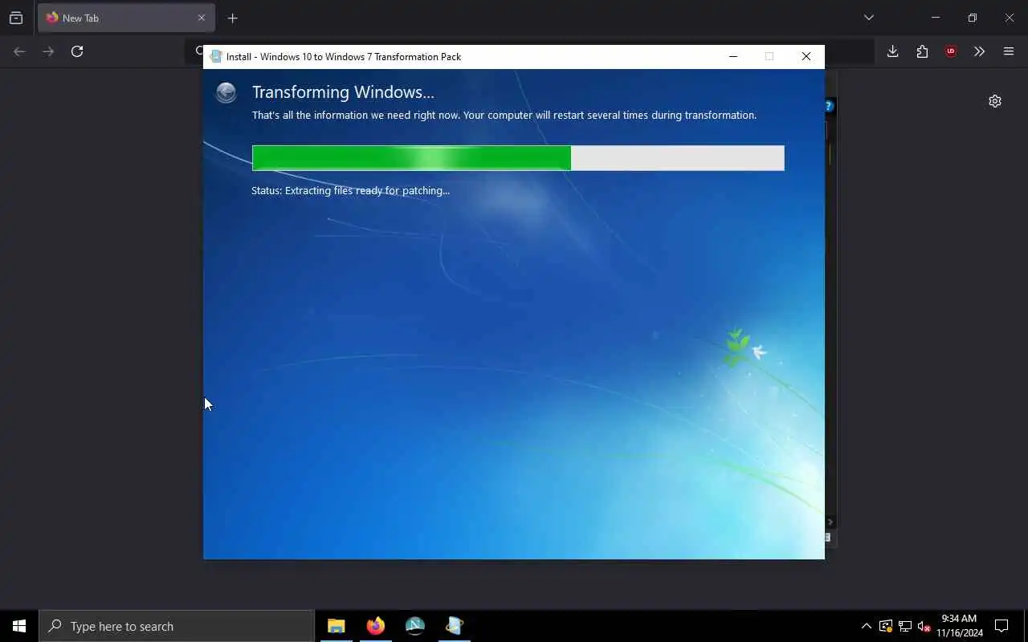The width and height of the screenshot is (1028, 642).
Task: Close the Transformation Pack installer window
Action: (x=806, y=56)
